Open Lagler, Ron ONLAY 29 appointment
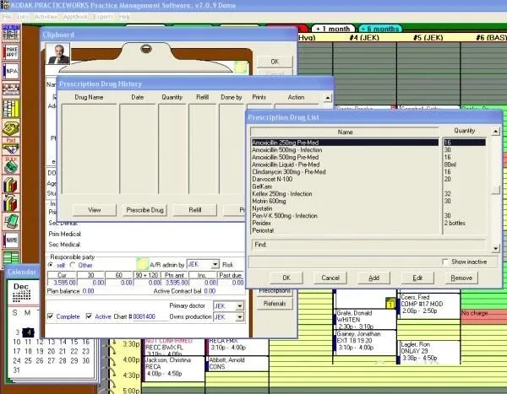The height and width of the screenshot is (394, 507). [x=428, y=351]
